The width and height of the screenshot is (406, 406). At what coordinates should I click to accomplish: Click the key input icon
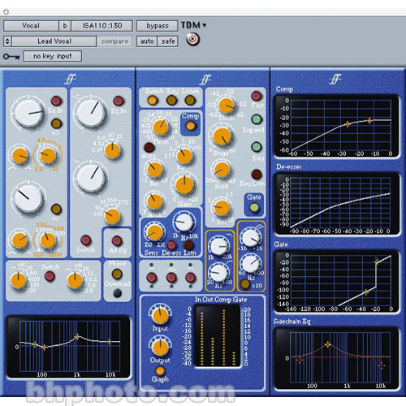(x=11, y=57)
